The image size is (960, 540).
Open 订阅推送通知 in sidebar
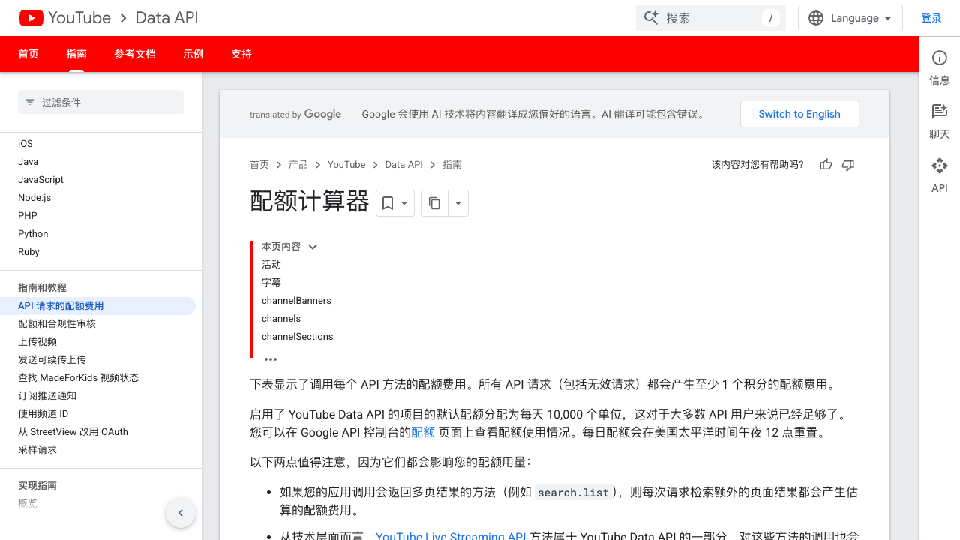[47, 396]
